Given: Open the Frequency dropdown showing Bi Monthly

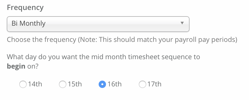Looking at the screenshot, I should click(98, 24).
